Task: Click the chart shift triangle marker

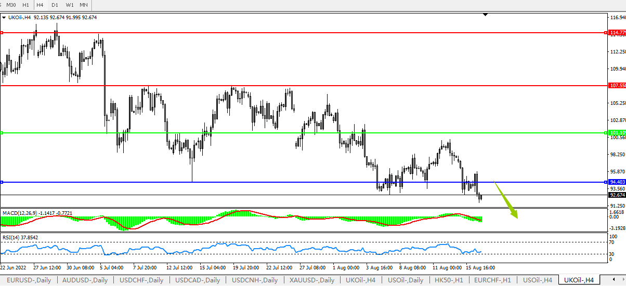Action: click(x=485, y=15)
